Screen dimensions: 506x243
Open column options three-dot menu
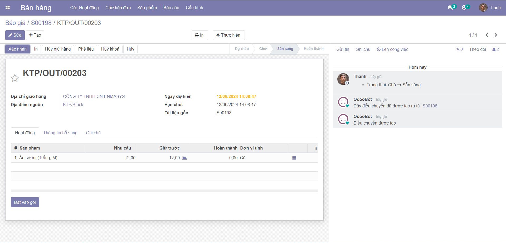click(316, 148)
